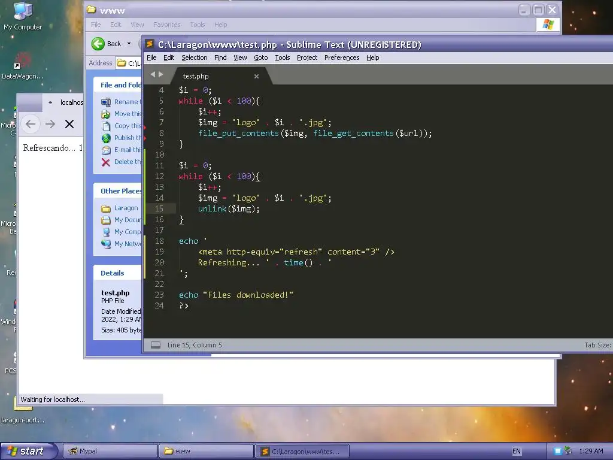This screenshot has height=460, width=613.
Task: Open the Edit menu in Sublime Text
Action: point(168,57)
